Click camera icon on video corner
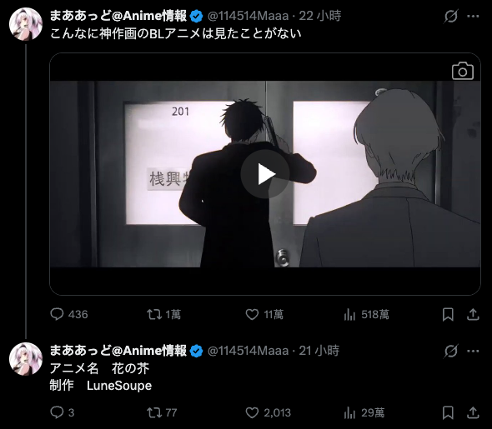The height and width of the screenshot is (429, 492). click(463, 71)
